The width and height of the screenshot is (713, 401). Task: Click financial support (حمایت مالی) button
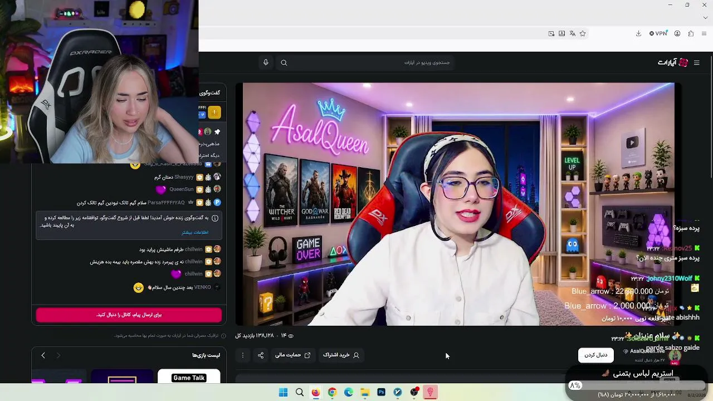[x=292, y=355]
